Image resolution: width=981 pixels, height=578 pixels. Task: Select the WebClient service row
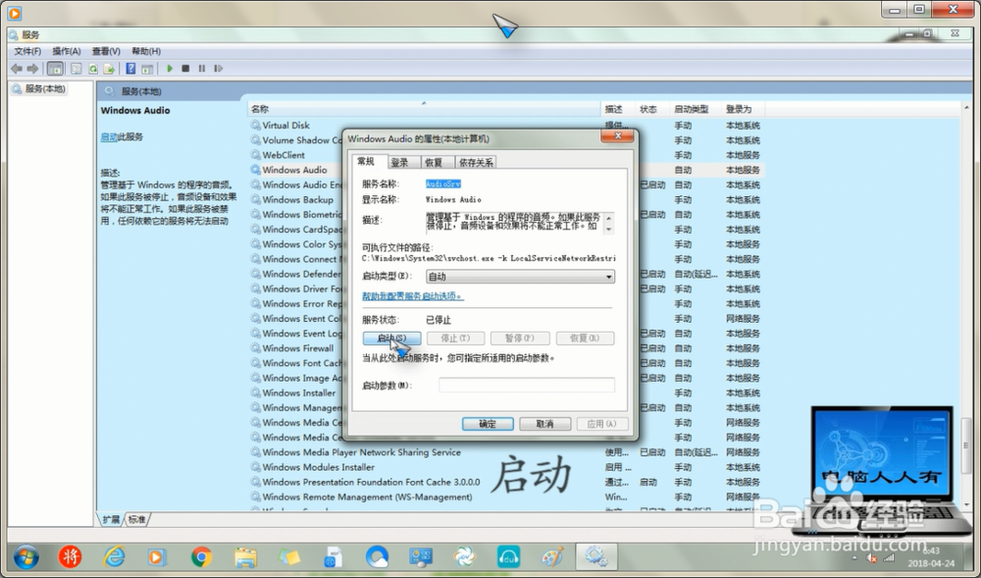pyautogui.click(x=284, y=155)
